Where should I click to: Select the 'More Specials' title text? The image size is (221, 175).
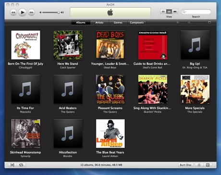coord(195,108)
